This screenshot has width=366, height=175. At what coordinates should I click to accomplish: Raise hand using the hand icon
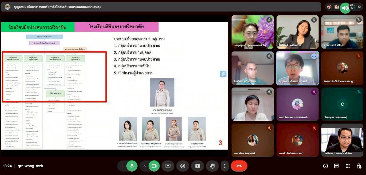coord(212,166)
